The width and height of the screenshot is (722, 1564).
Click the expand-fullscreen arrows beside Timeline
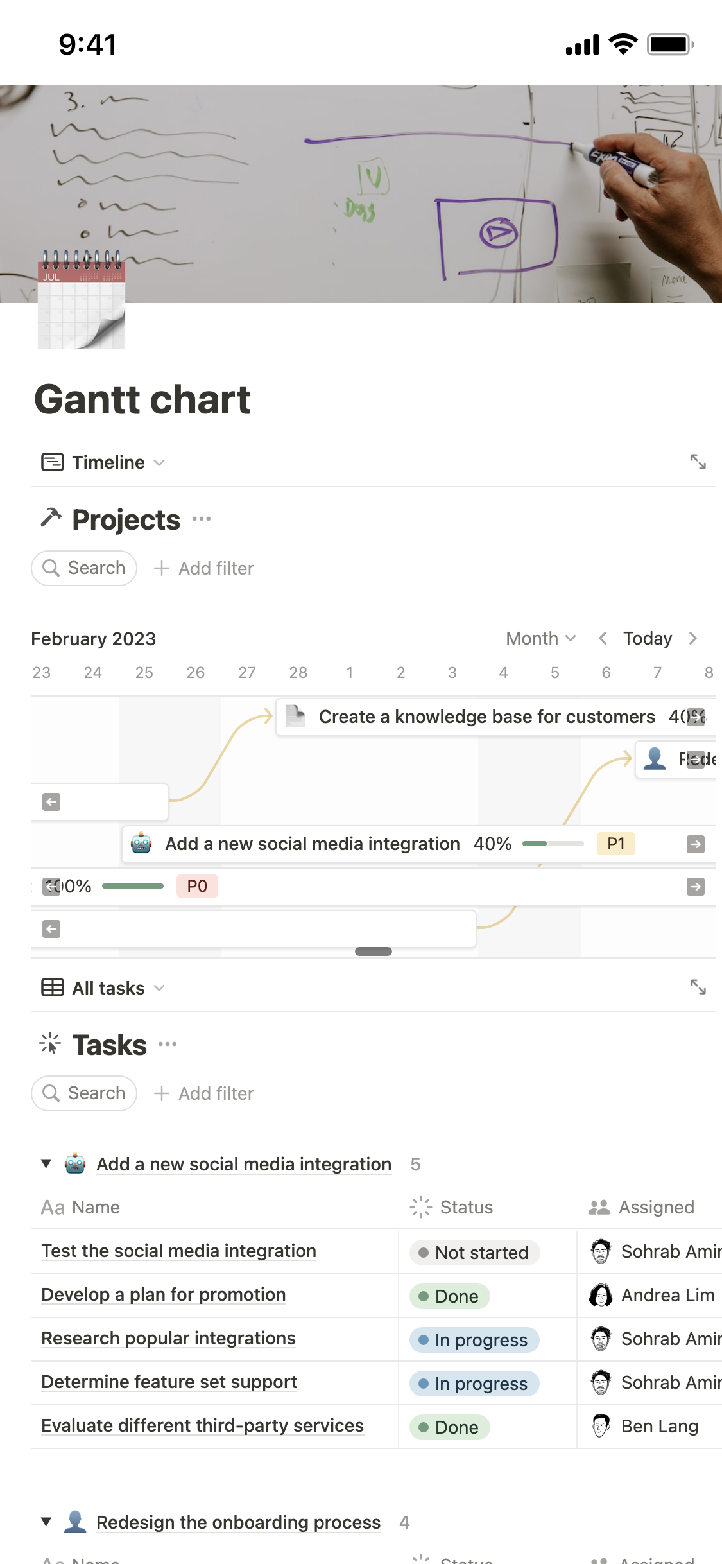pos(700,462)
